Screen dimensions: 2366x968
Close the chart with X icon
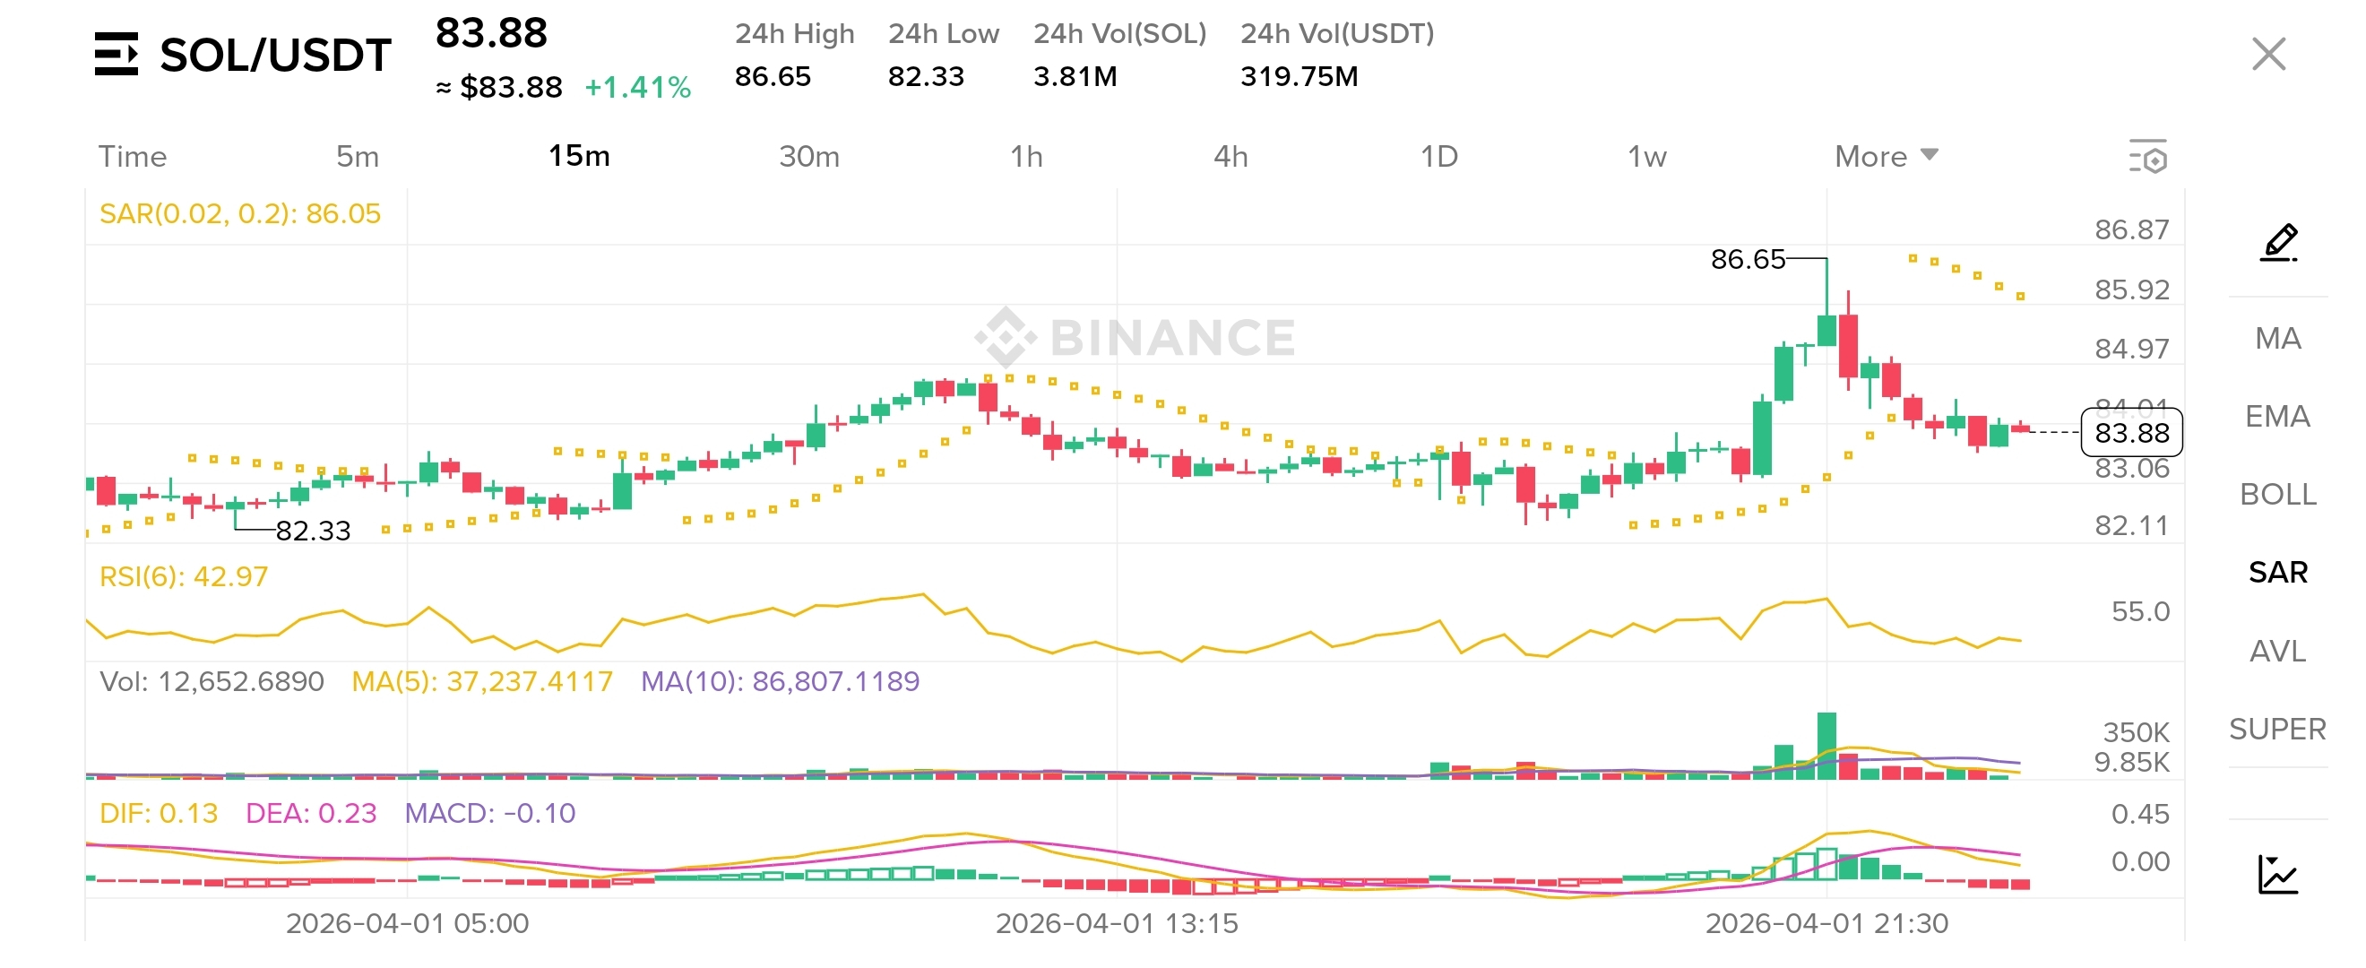[2267, 54]
